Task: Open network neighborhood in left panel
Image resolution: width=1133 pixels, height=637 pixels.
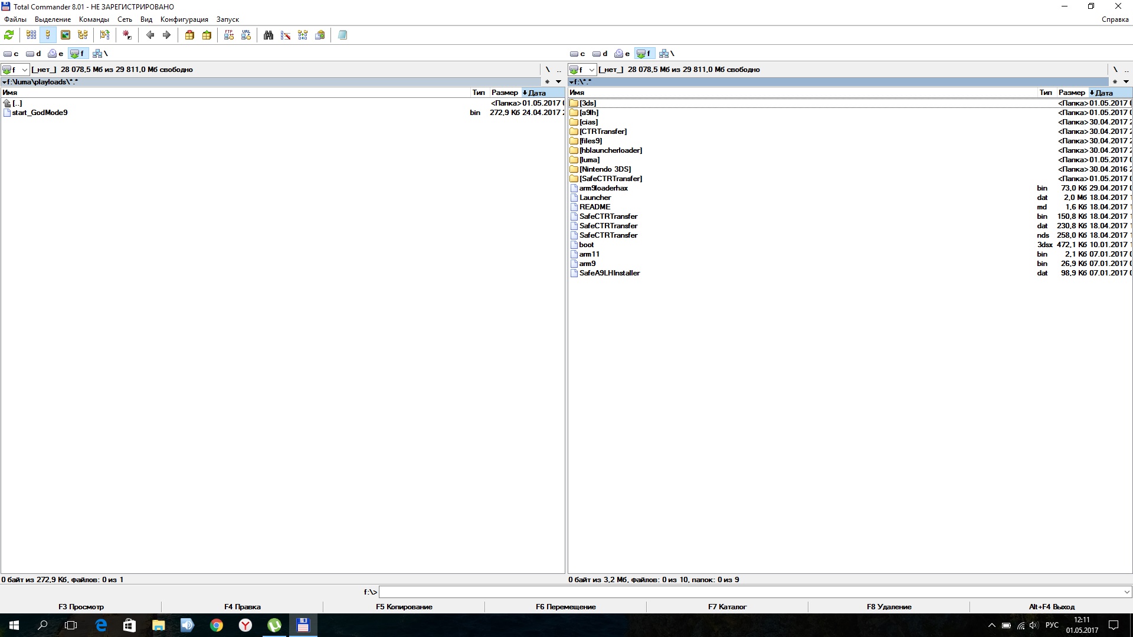Action: click(100, 54)
